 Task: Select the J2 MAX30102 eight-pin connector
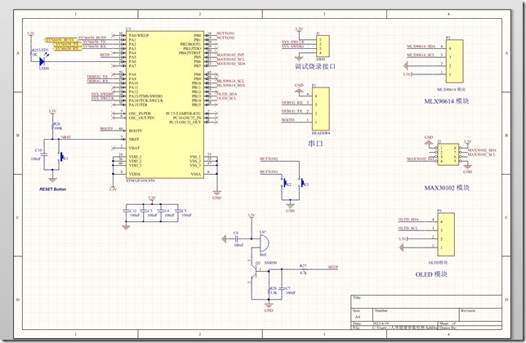[x=448, y=154]
